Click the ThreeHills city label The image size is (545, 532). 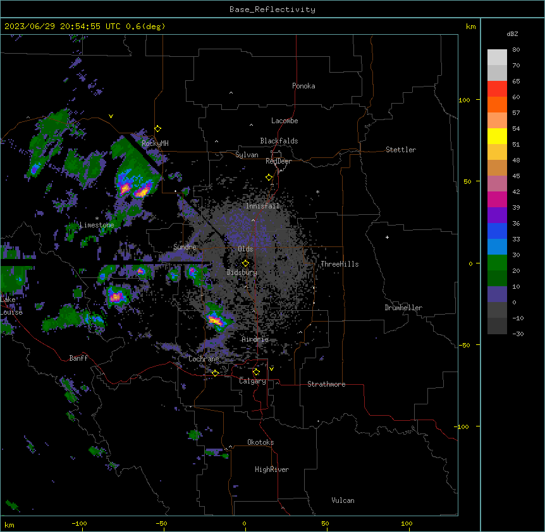(340, 264)
